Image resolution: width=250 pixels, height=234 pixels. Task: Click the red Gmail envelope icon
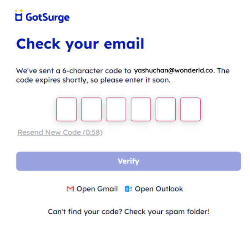pos(70,189)
